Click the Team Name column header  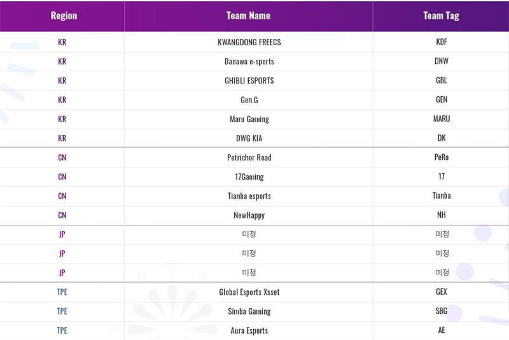(248, 16)
